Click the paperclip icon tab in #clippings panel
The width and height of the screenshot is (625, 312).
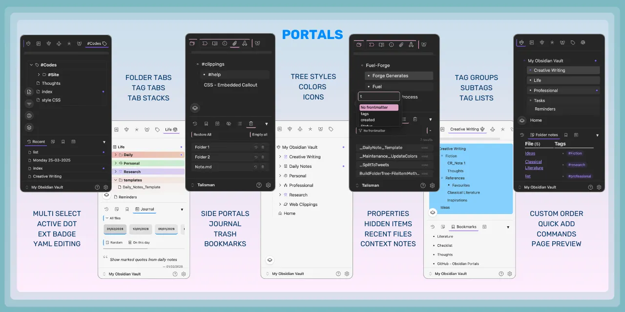[234, 43]
